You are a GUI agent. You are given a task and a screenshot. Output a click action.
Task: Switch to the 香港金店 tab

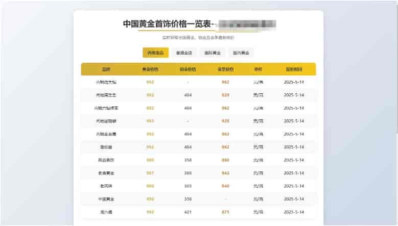coord(184,53)
